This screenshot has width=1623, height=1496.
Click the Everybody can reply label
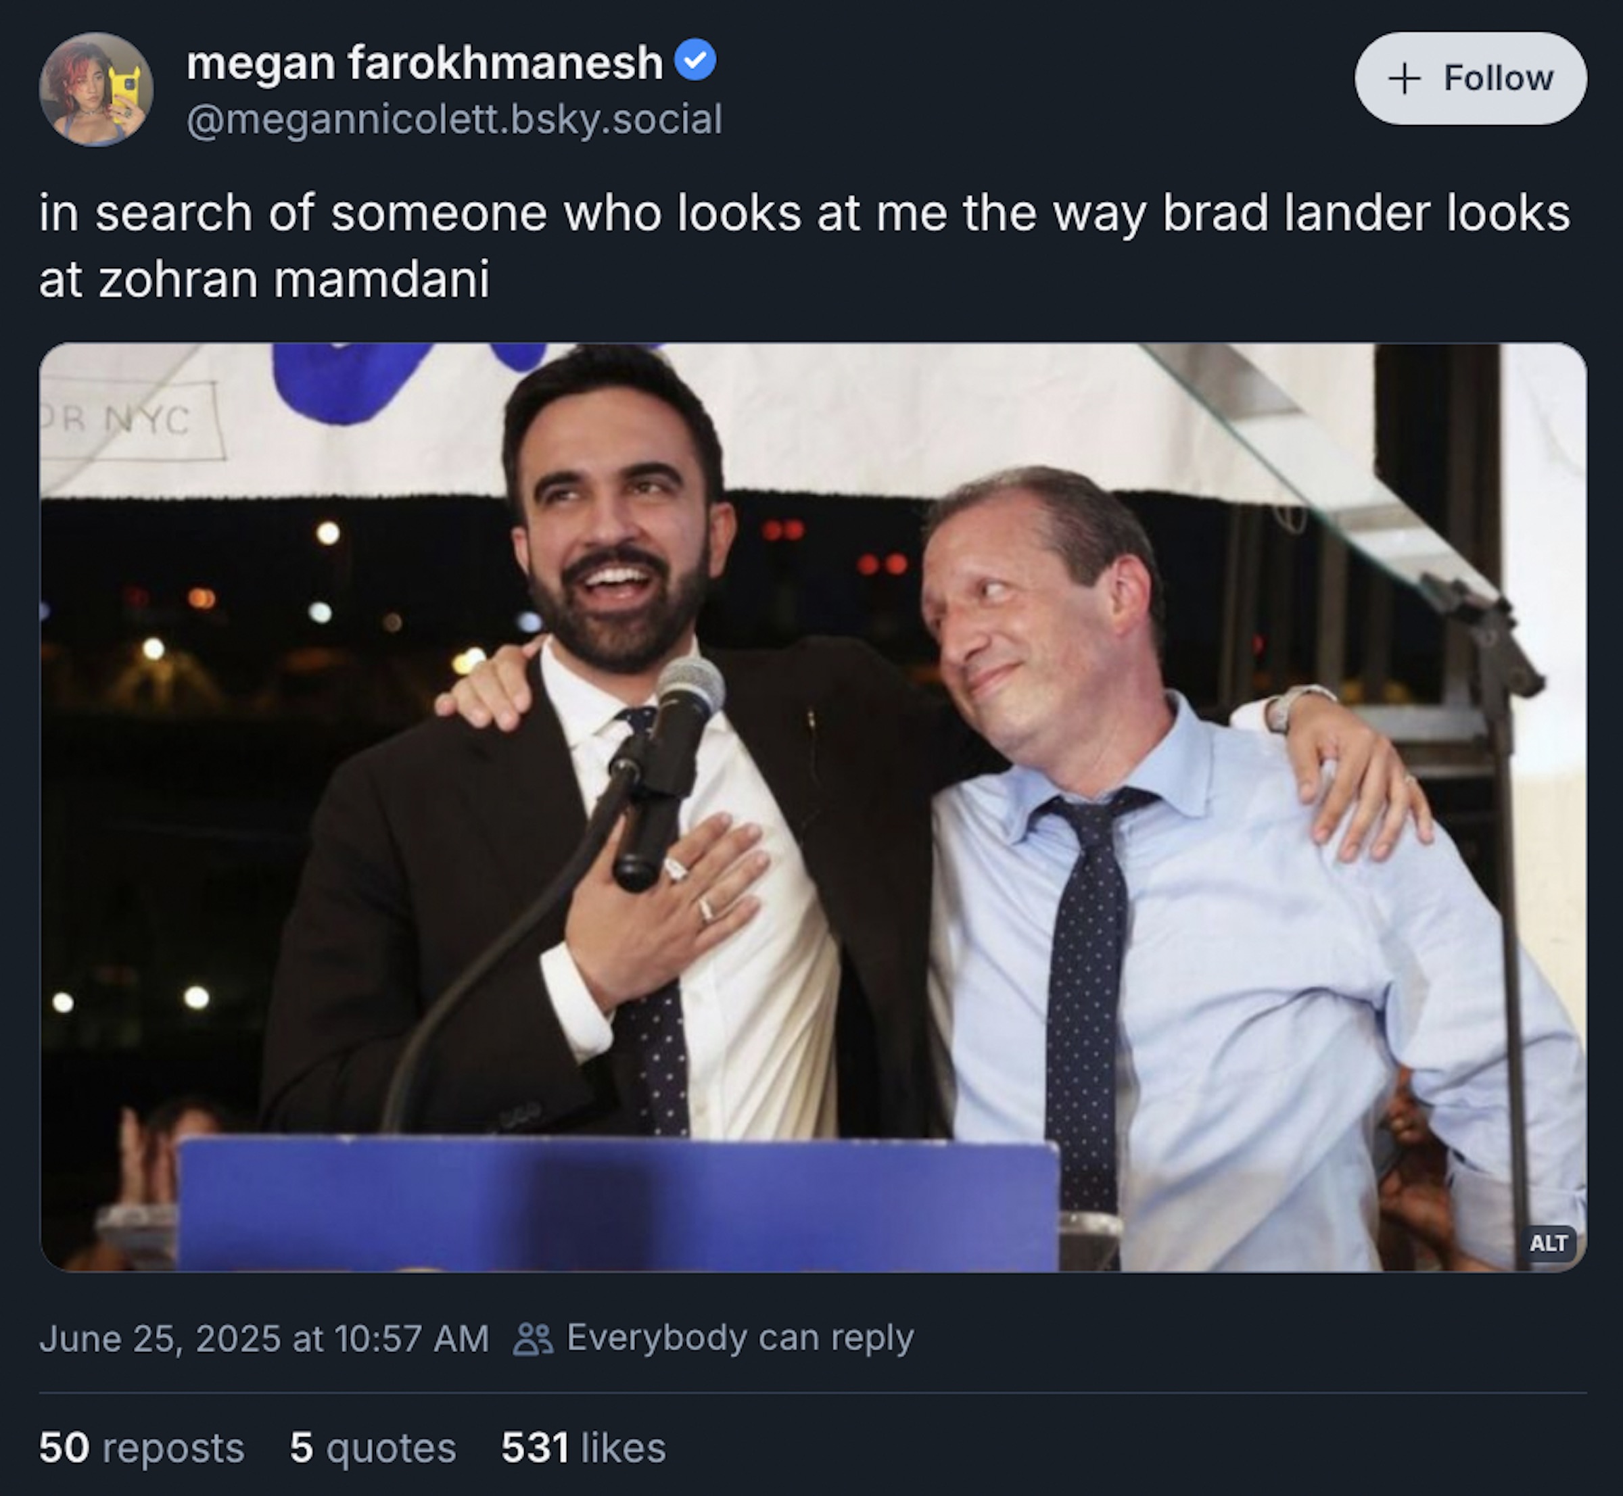click(x=739, y=1337)
